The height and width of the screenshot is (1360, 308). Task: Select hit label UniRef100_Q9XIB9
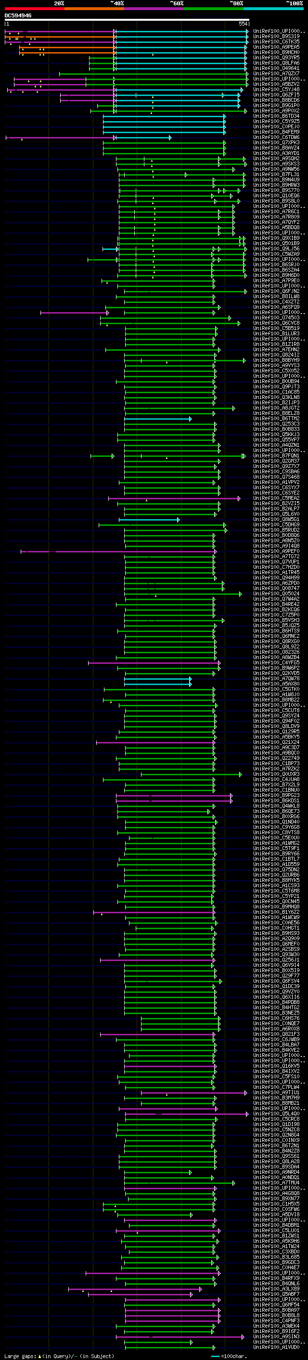(276, 238)
